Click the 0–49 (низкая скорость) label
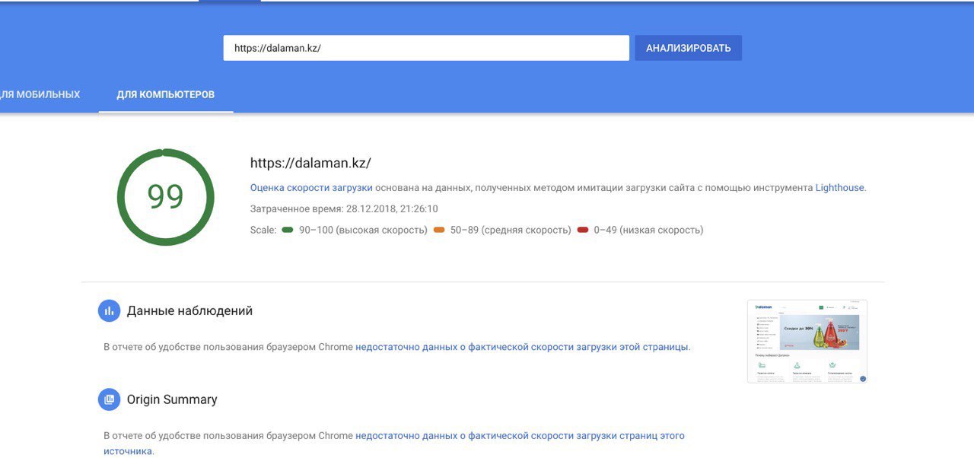 pyautogui.click(x=649, y=230)
